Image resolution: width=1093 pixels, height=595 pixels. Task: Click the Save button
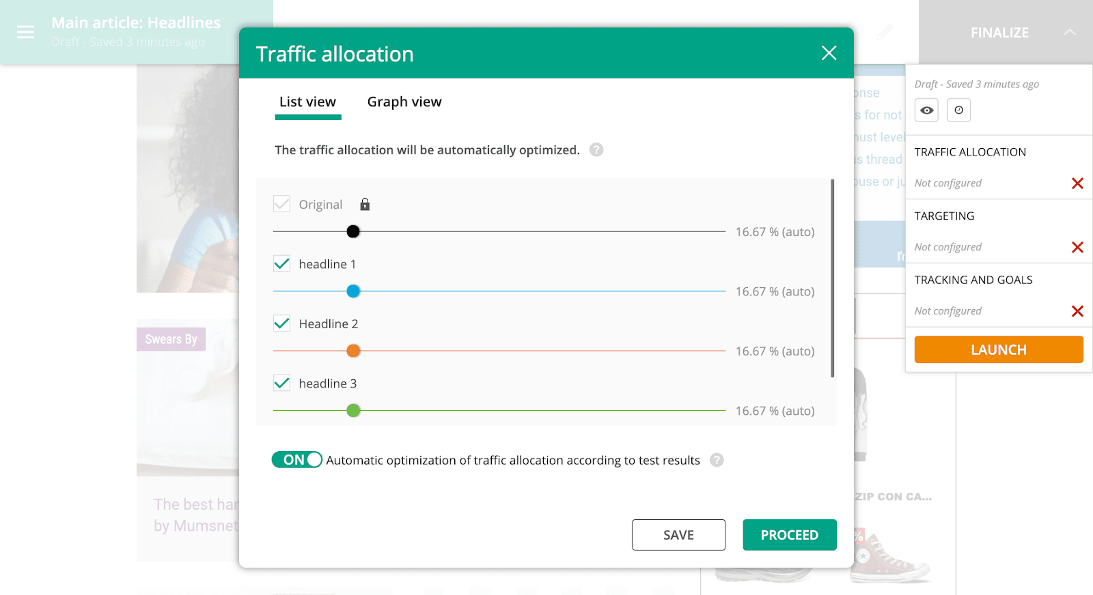pyautogui.click(x=678, y=535)
